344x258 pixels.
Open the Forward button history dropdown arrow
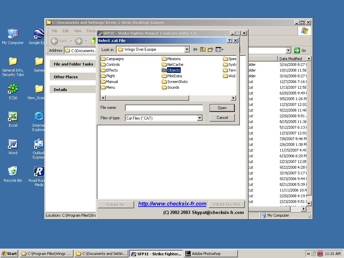86,41
